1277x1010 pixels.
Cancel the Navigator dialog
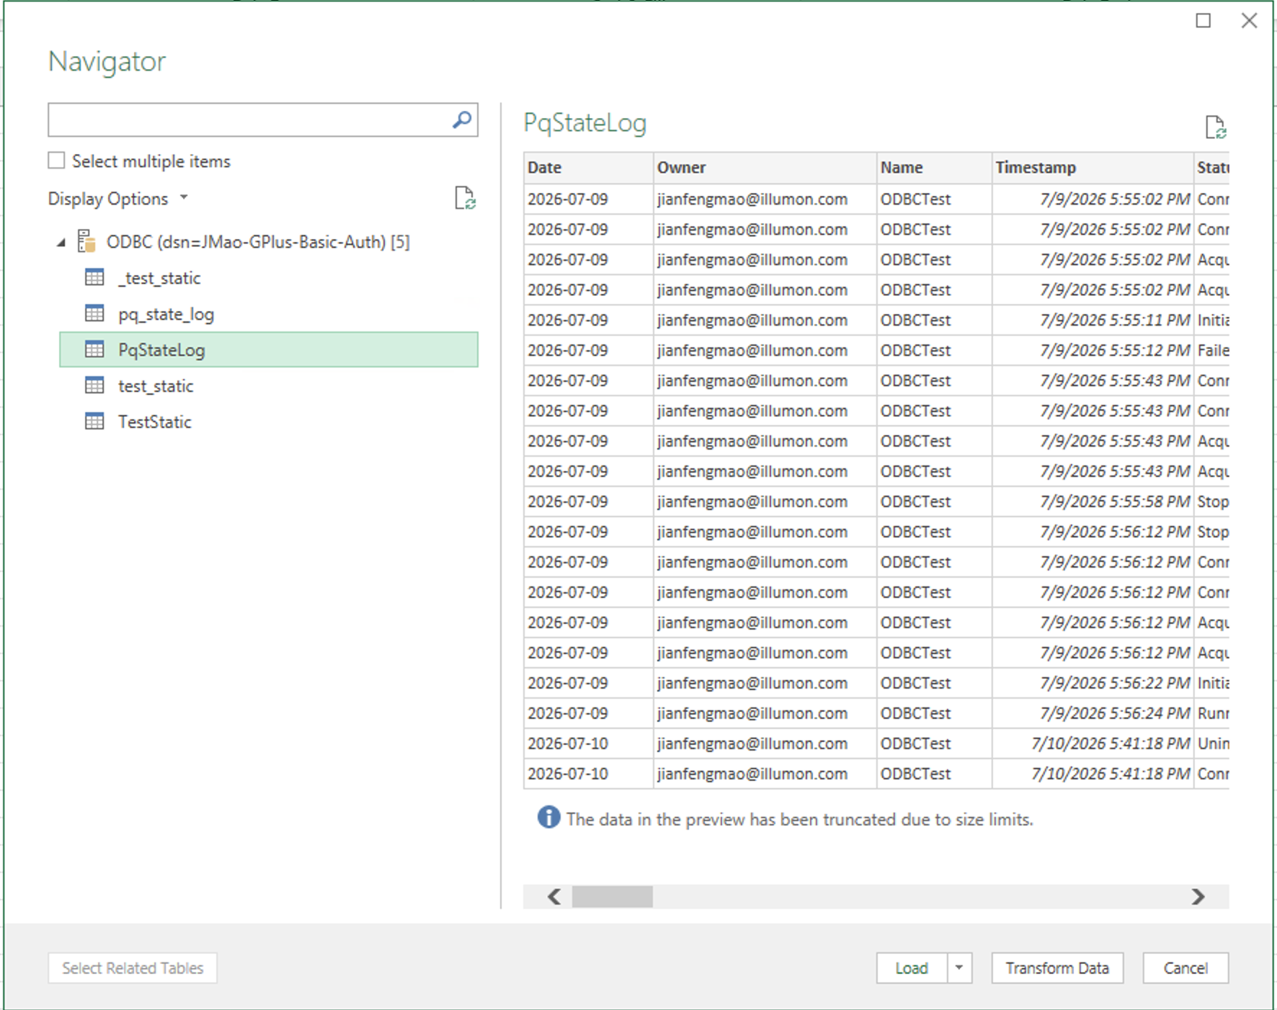pyautogui.click(x=1185, y=968)
